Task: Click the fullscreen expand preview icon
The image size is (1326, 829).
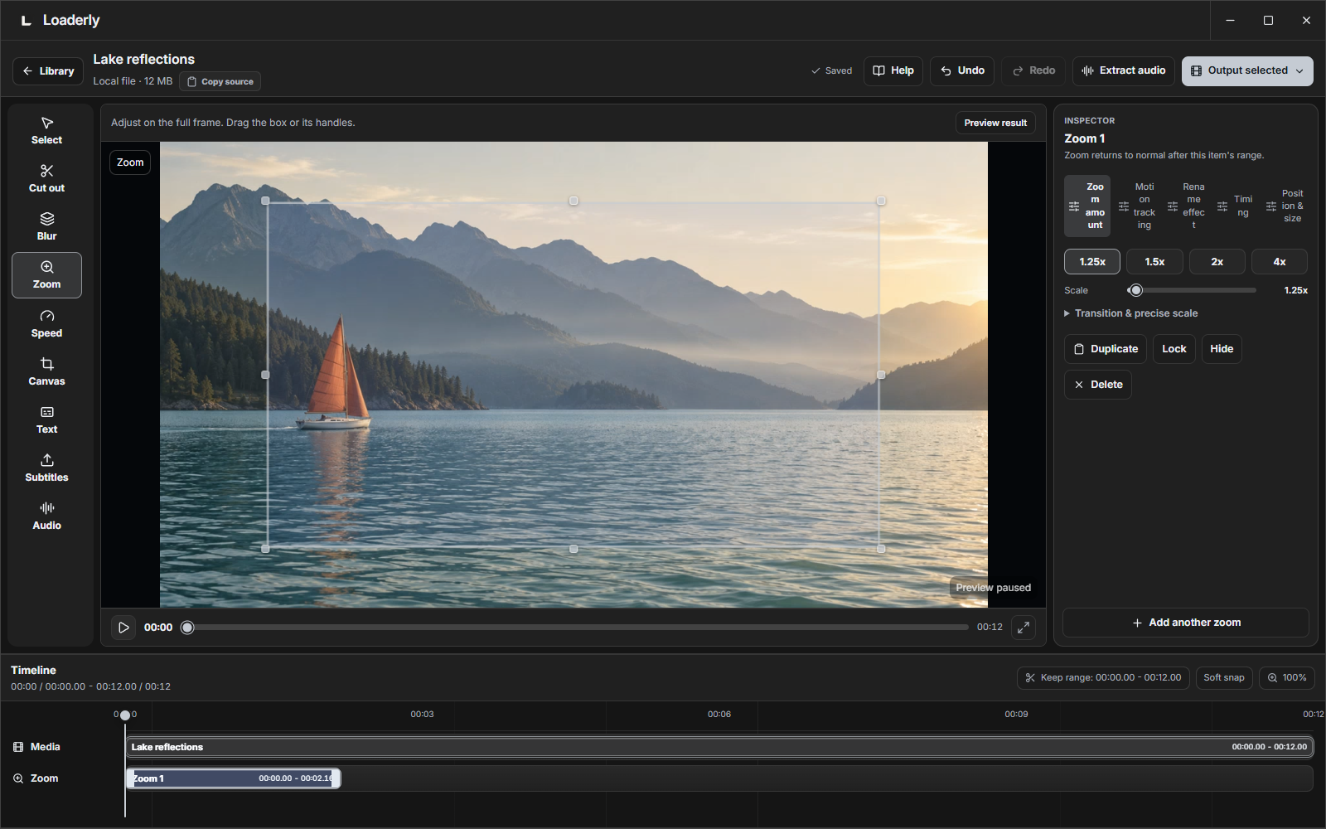Action: [1024, 628]
